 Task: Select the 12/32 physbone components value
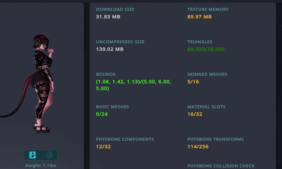(x=103, y=147)
